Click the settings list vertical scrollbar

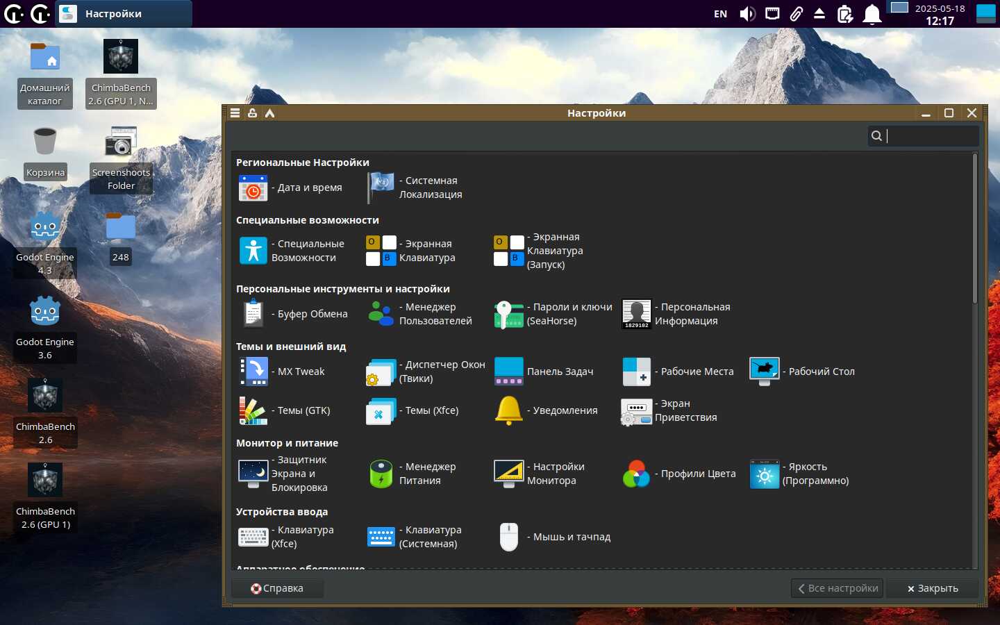point(974,229)
